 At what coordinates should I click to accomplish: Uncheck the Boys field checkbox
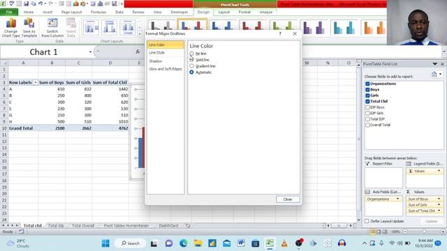pyautogui.click(x=367, y=90)
